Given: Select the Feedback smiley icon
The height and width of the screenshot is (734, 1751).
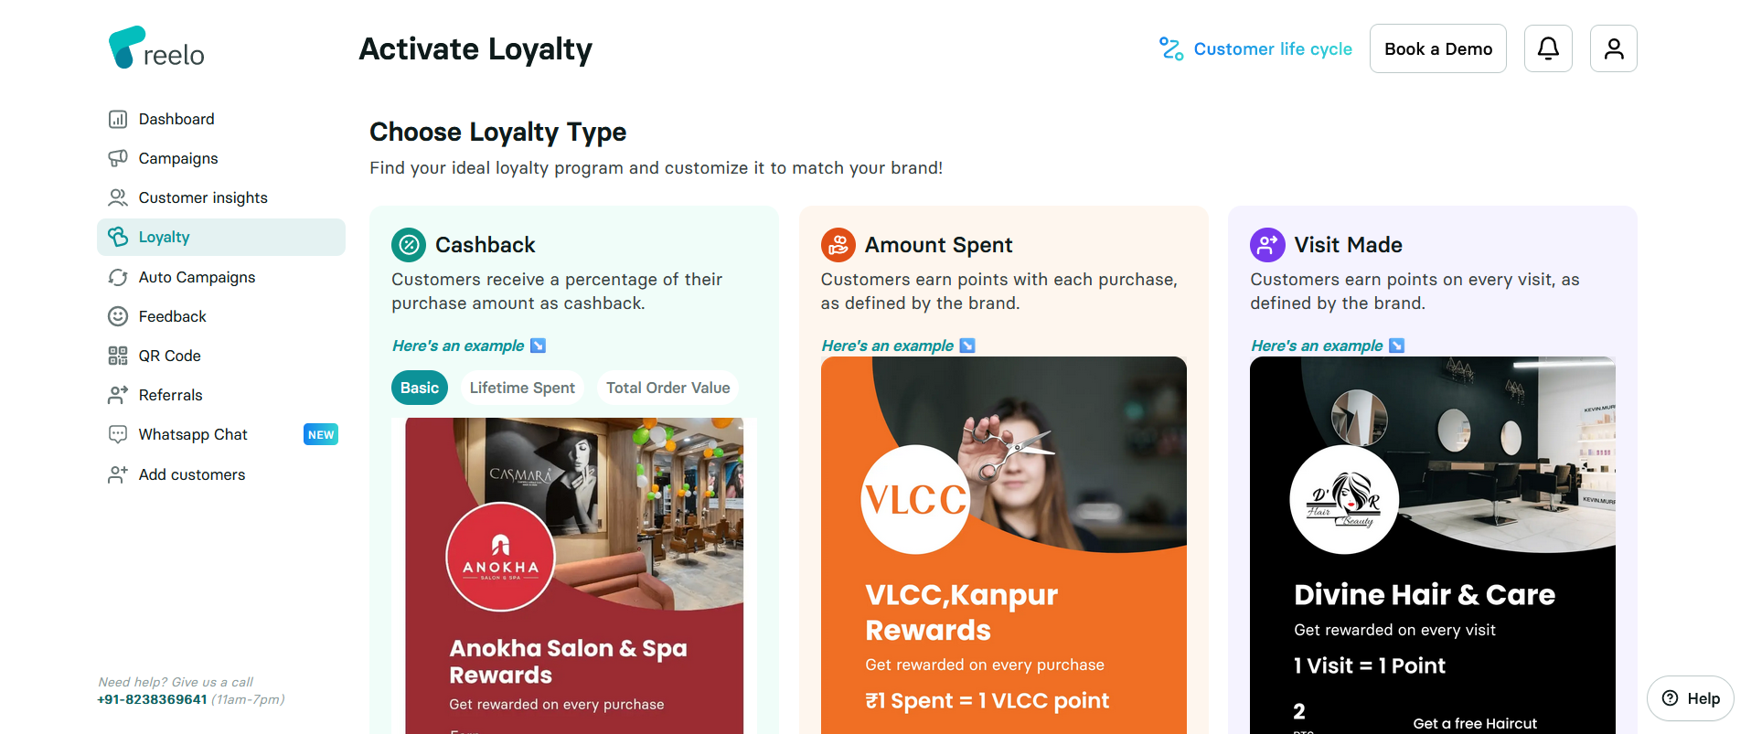Looking at the screenshot, I should click(x=118, y=315).
